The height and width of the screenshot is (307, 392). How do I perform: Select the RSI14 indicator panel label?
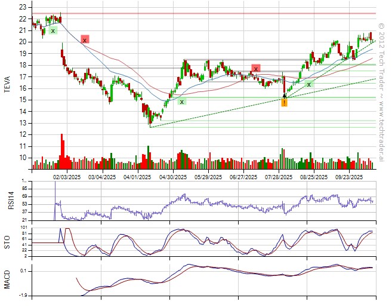[8, 199]
